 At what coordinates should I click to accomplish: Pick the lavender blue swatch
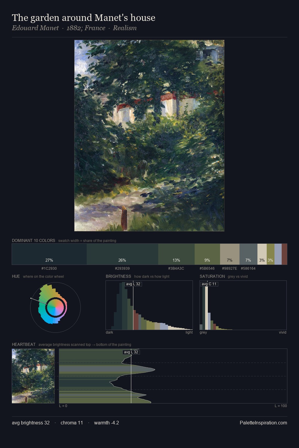[278, 254]
